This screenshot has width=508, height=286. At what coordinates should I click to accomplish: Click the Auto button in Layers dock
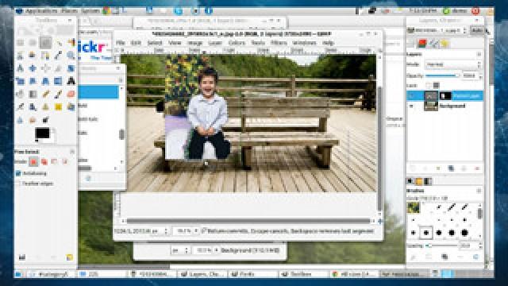476,30
